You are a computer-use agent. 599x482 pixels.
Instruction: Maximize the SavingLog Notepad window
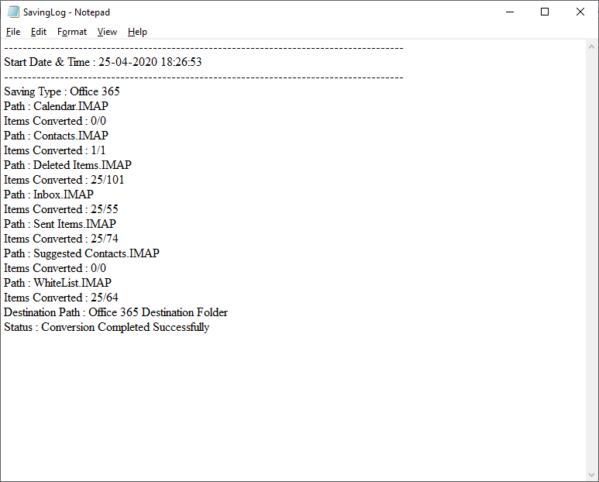coord(545,12)
